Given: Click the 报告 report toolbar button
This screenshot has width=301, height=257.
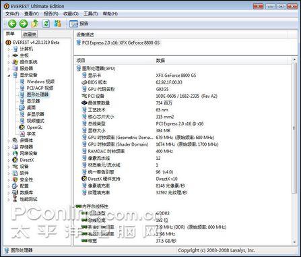Looking at the screenshot, I should point(79,24).
